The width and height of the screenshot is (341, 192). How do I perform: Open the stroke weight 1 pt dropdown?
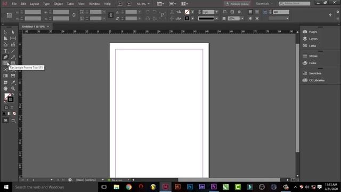point(217,12)
